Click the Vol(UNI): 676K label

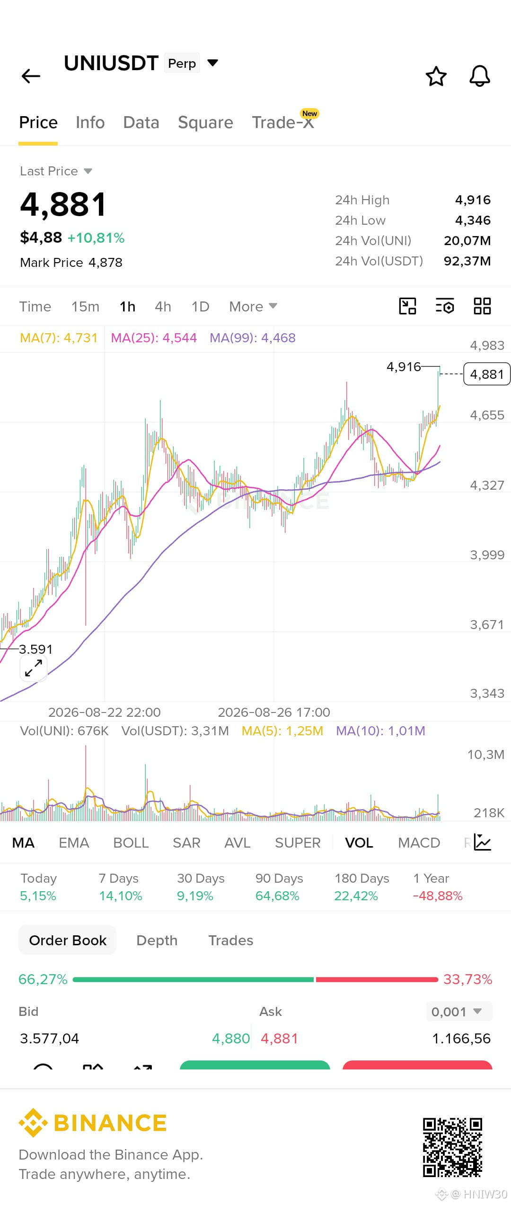(x=64, y=731)
